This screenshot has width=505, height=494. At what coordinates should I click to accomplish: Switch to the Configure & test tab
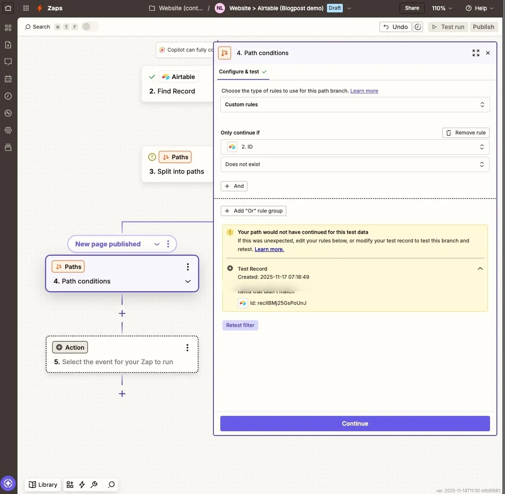[240, 72]
